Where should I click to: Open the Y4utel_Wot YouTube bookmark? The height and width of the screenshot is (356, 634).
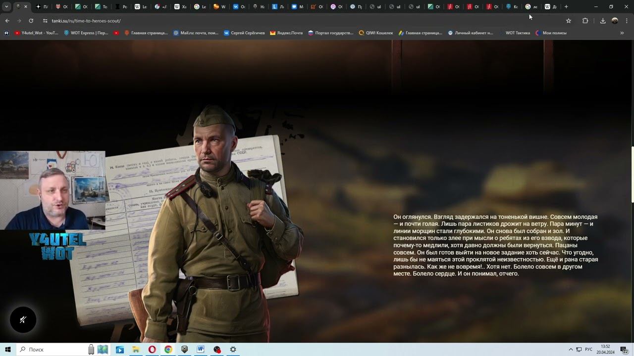pyautogui.click(x=36, y=33)
